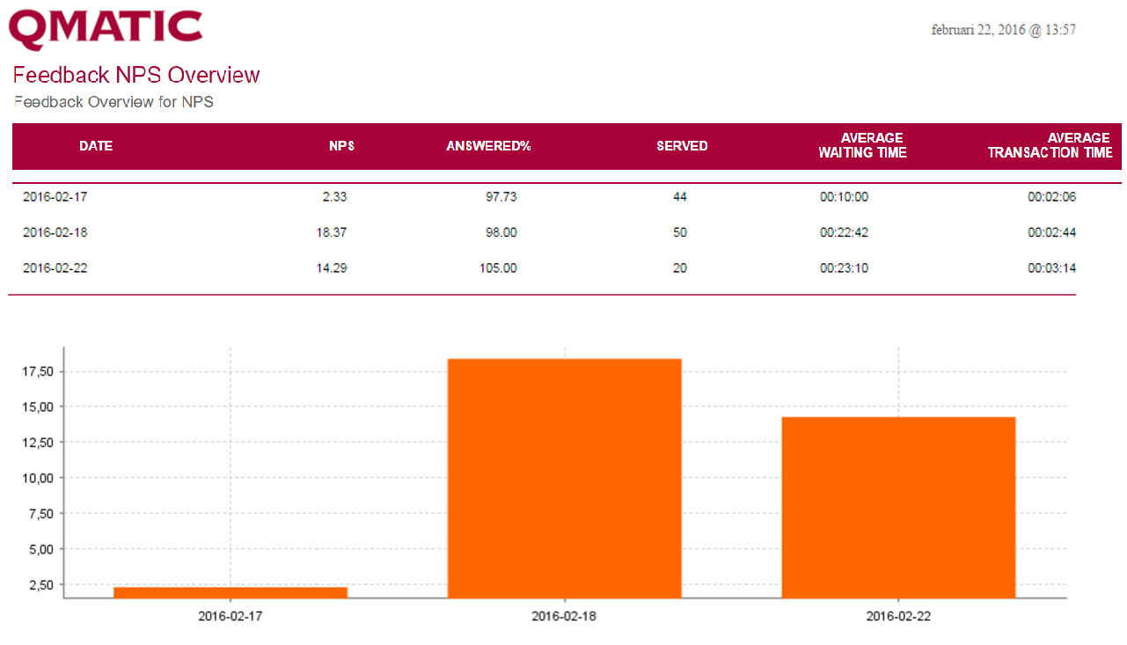Click the transaction time 00:02:06

click(x=1051, y=197)
